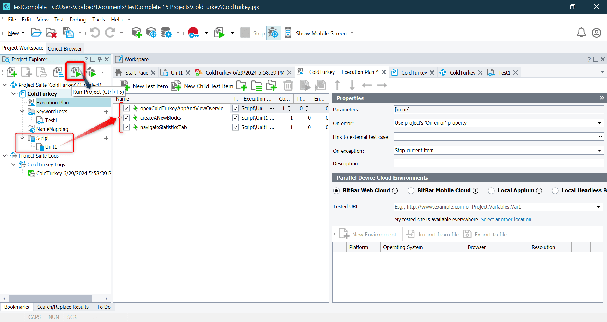
Task: Increase Count value with the stepper arrow
Action: point(290,107)
